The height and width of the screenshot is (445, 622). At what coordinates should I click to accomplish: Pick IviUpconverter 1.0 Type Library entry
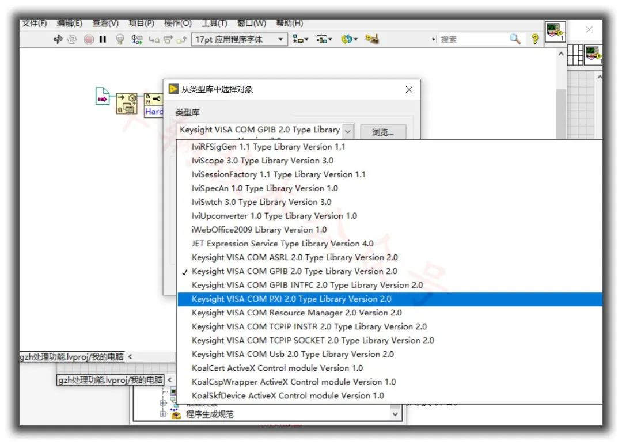pos(389,216)
